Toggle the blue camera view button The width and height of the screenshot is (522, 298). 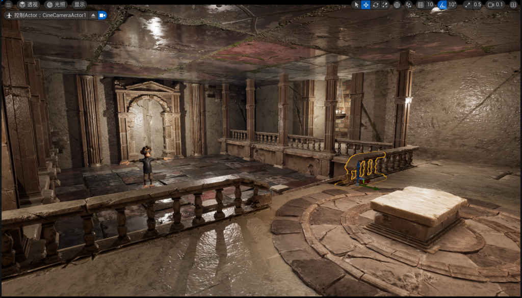click(102, 15)
